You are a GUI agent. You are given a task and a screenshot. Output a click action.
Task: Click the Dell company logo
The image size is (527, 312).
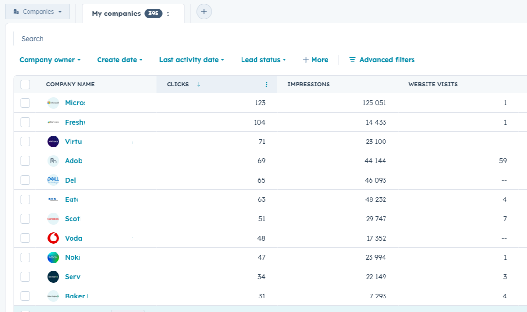[x=53, y=180]
